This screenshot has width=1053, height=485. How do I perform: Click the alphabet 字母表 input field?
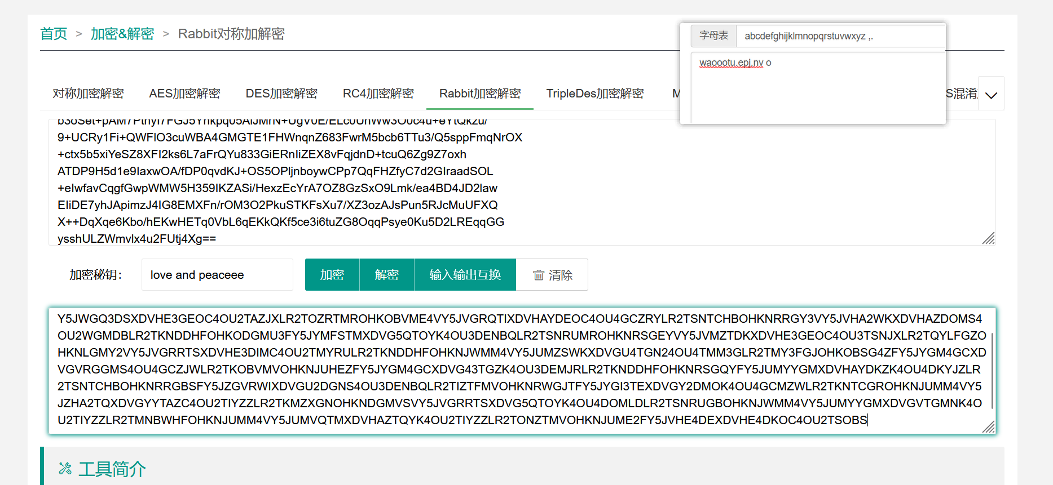pos(839,36)
